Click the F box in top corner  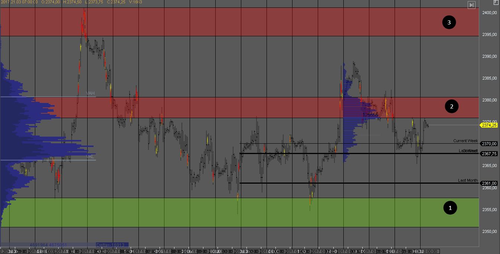495,2
